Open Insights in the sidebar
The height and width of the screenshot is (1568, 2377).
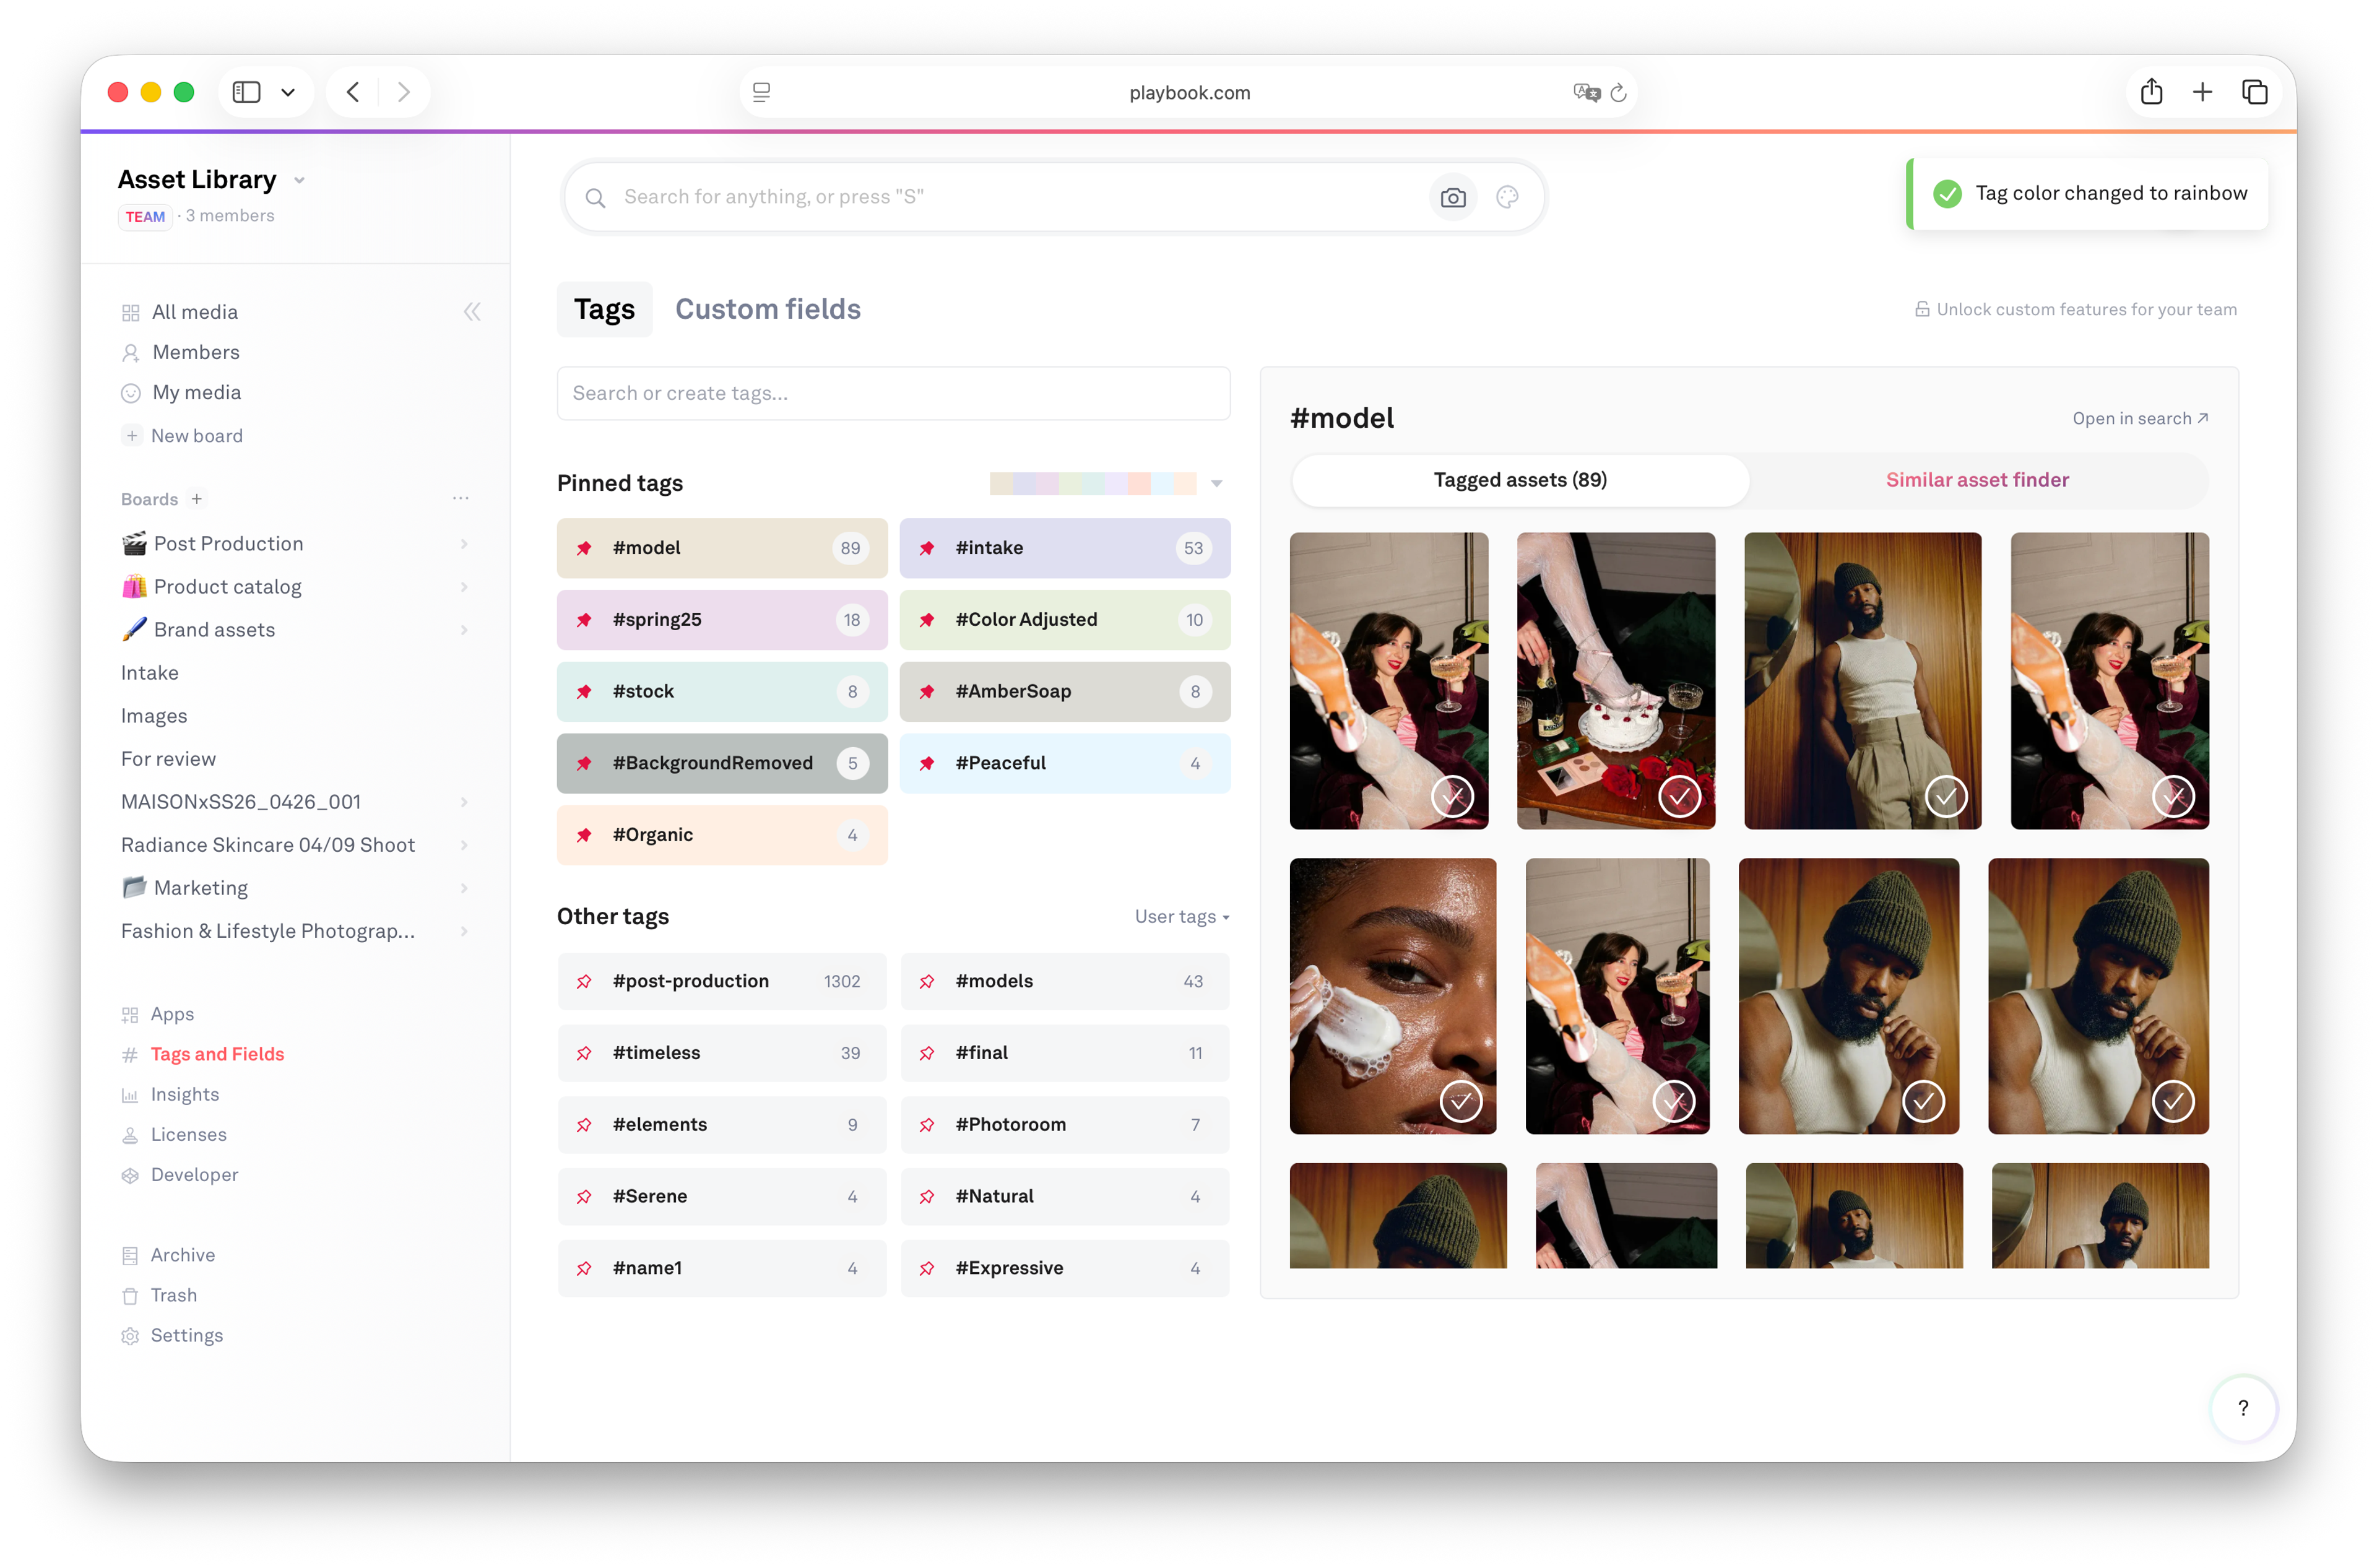[x=184, y=1094]
